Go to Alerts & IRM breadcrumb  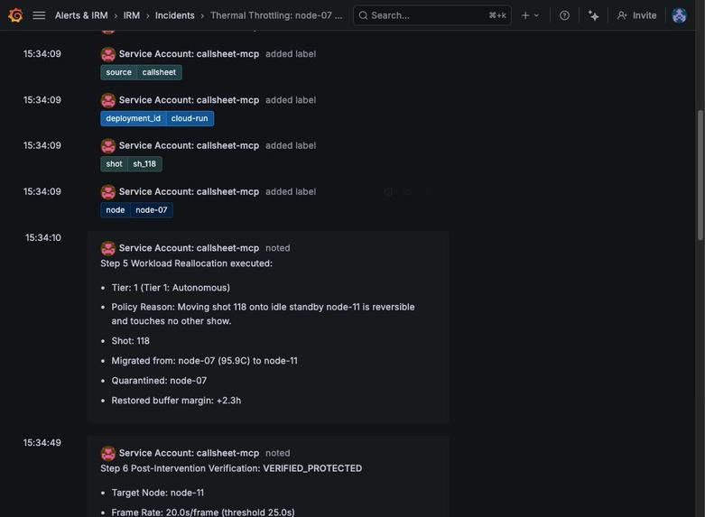(x=81, y=15)
